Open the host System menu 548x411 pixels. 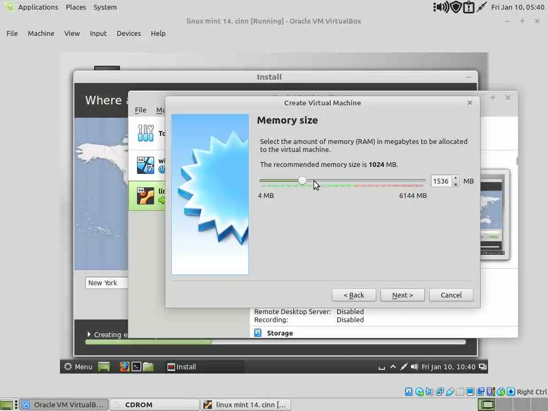tap(105, 7)
